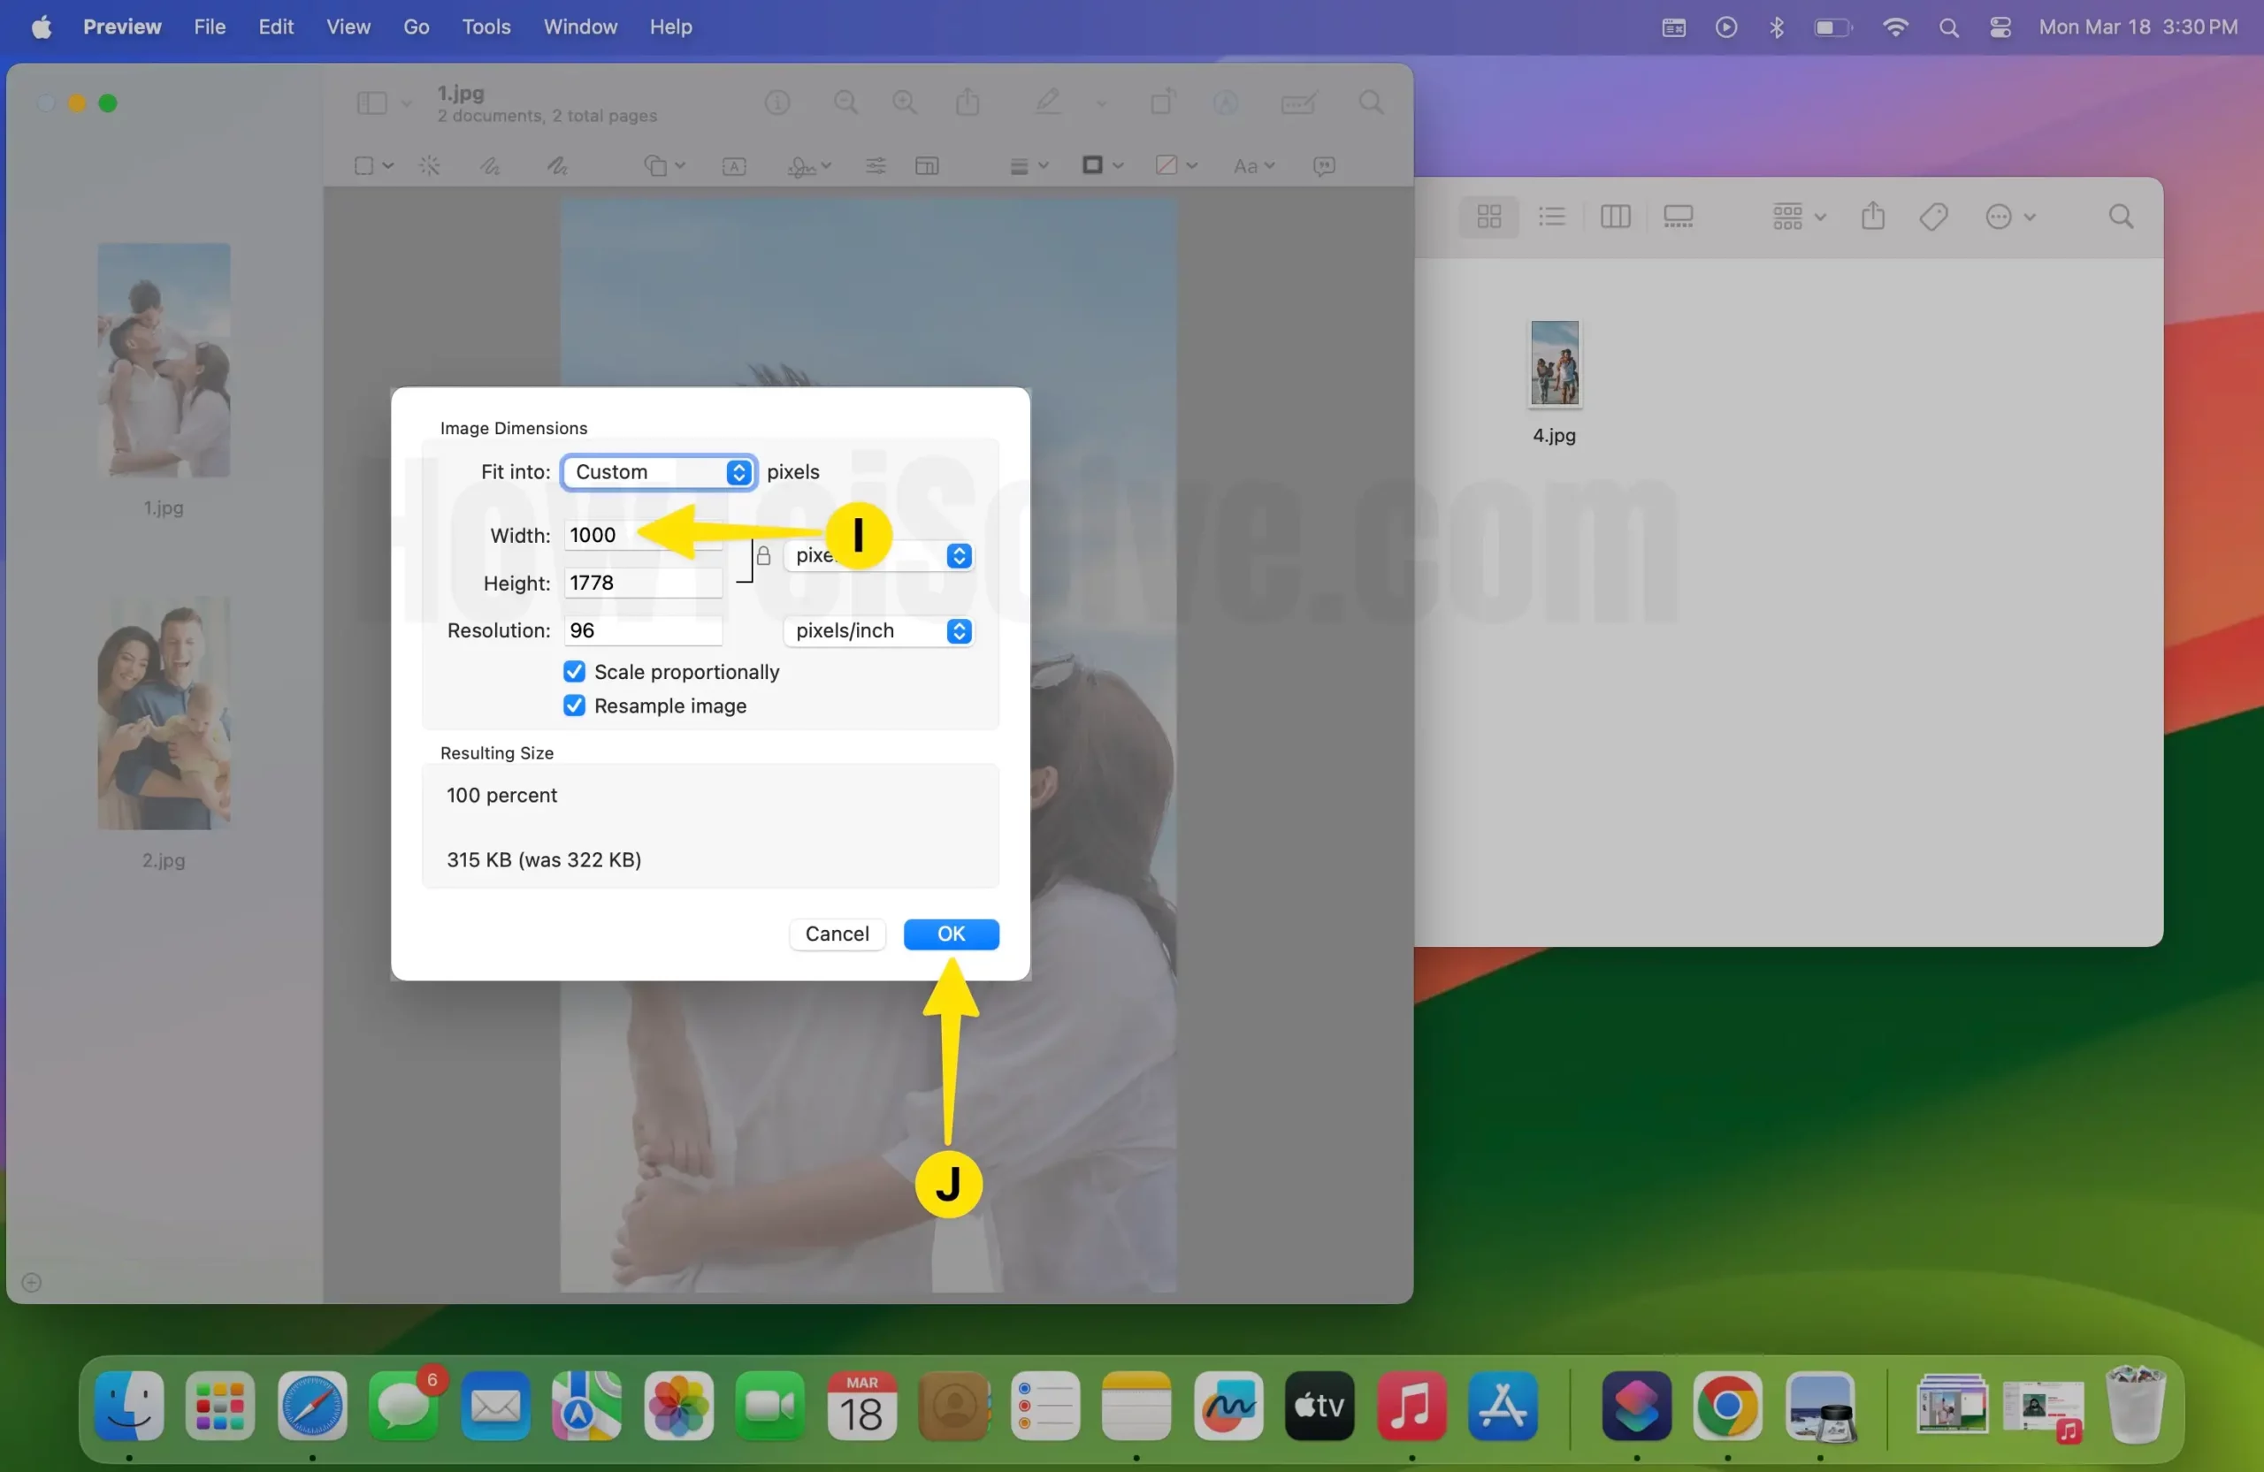Click the add plus button in Preview sidebar

[x=31, y=1282]
